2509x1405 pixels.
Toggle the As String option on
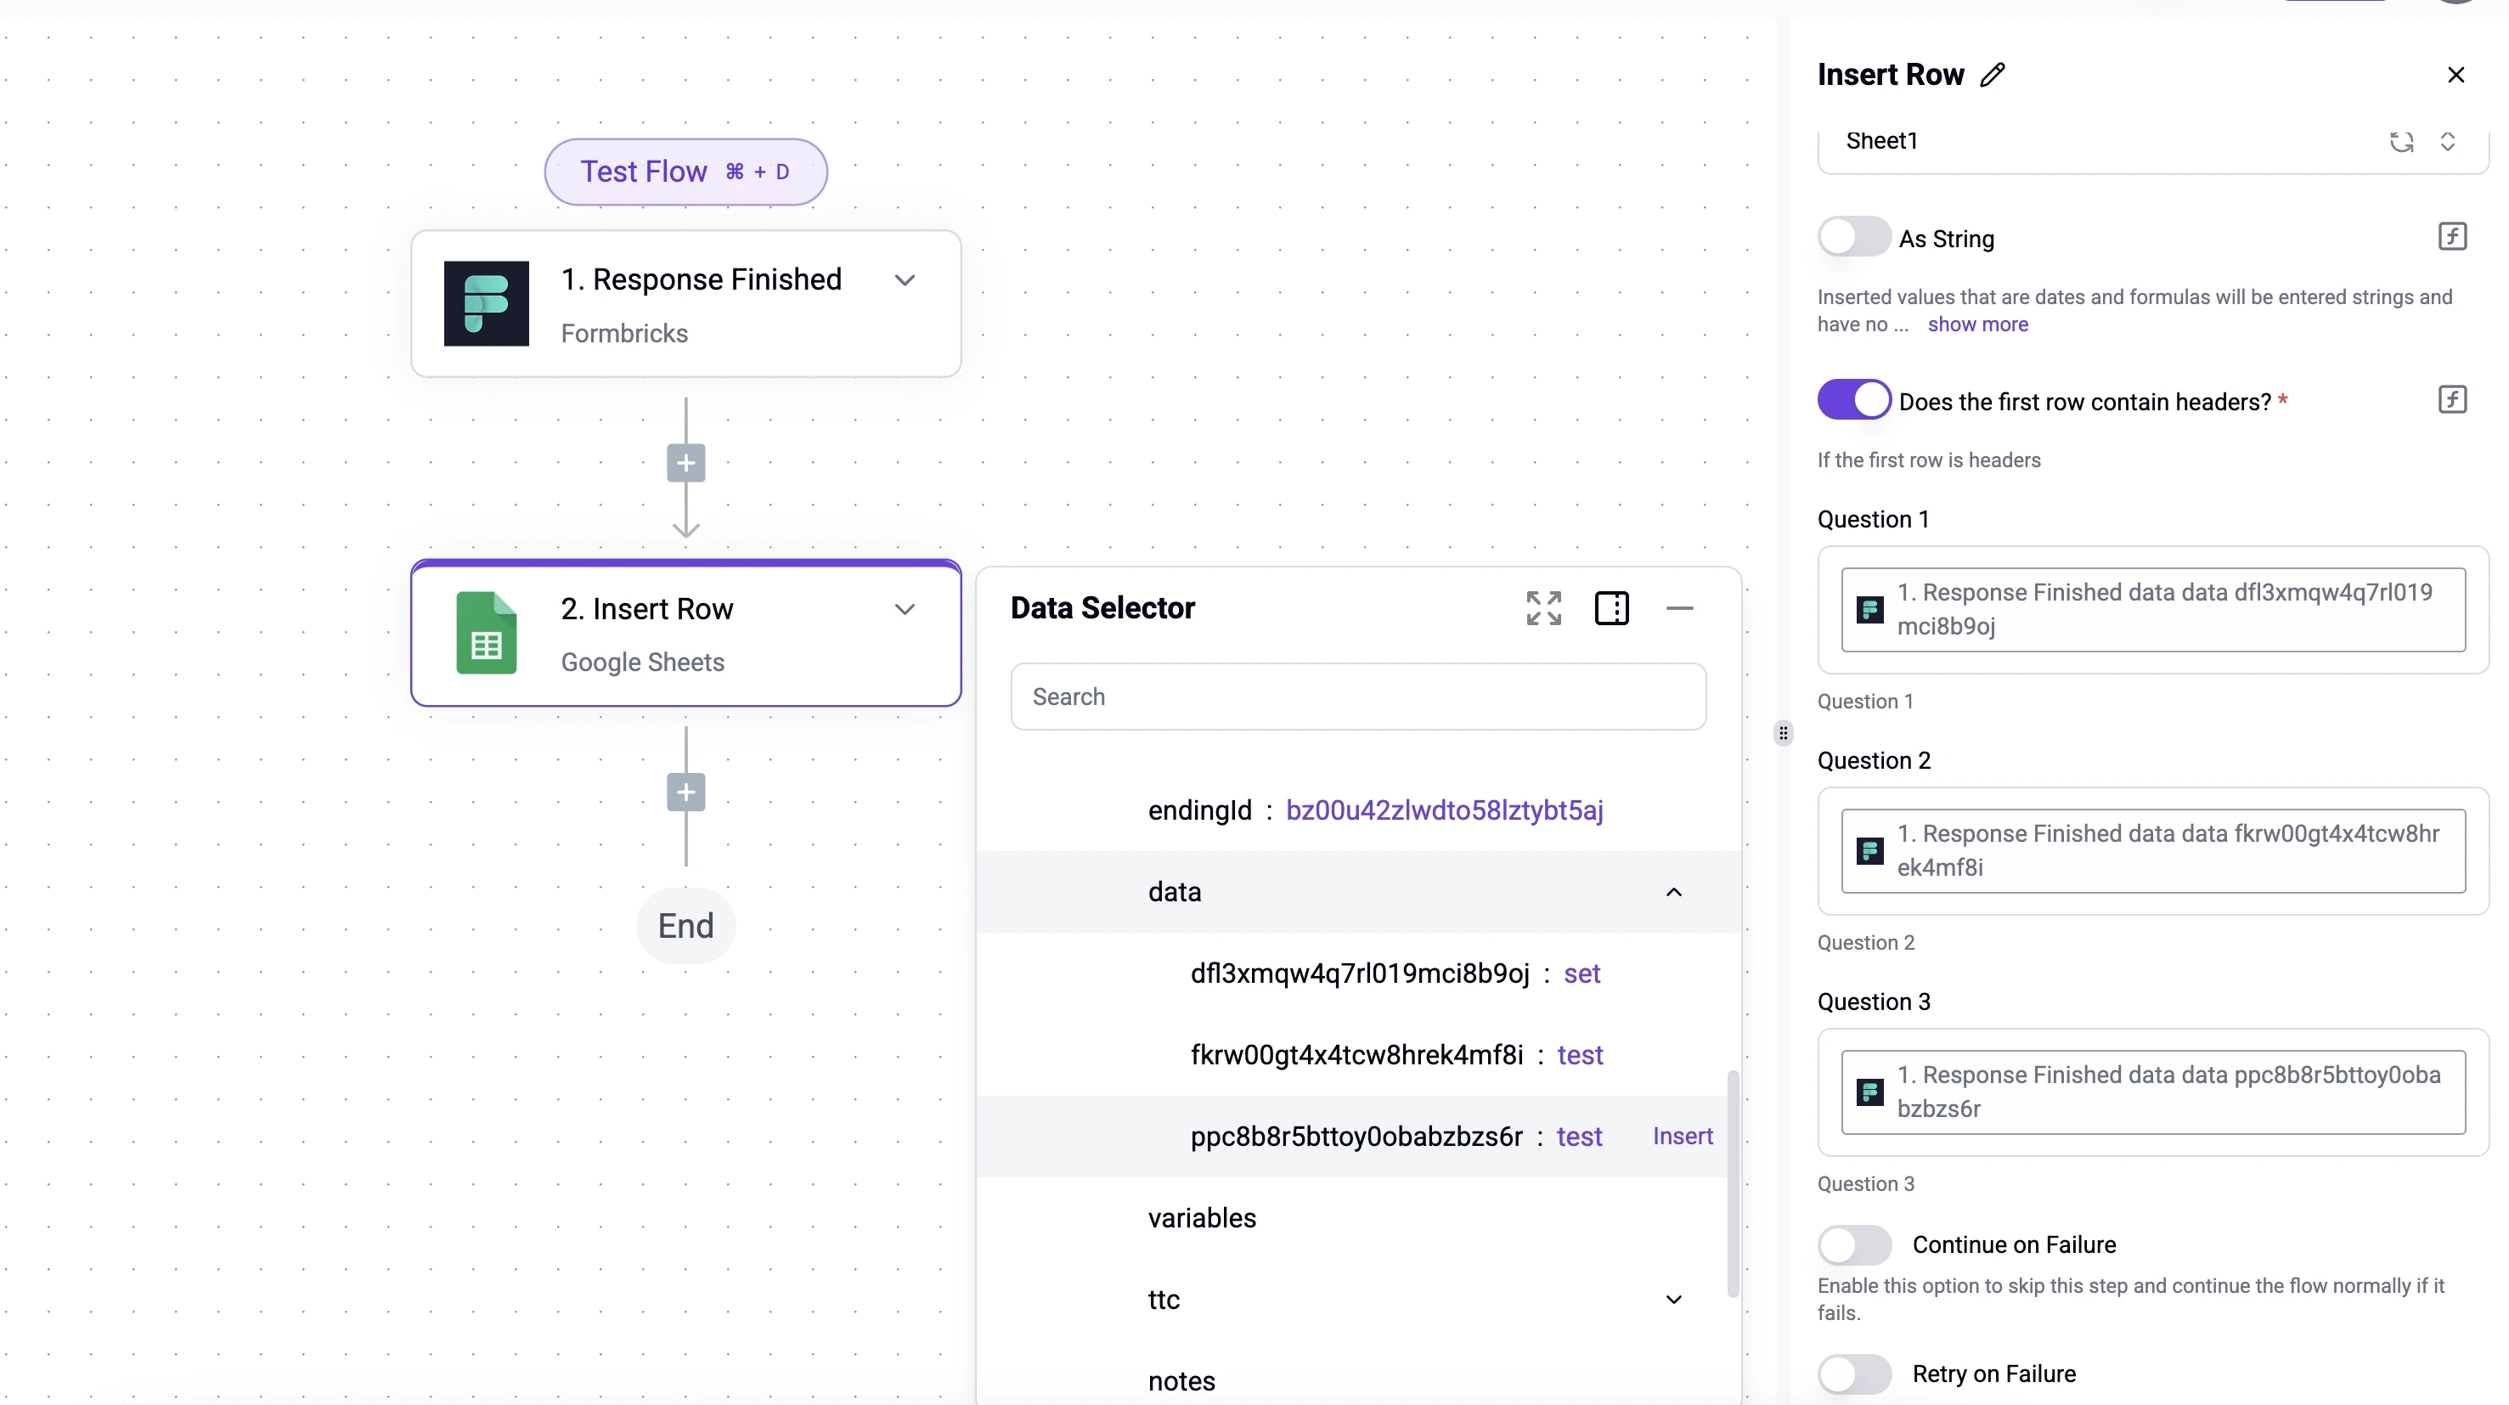1852,238
